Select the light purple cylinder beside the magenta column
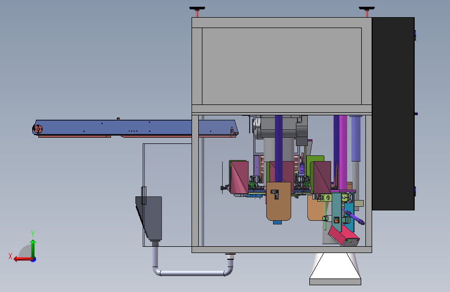 pos(356,139)
